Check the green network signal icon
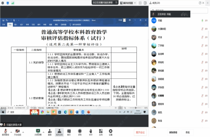 pyautogui.click(x=13, y=3)
